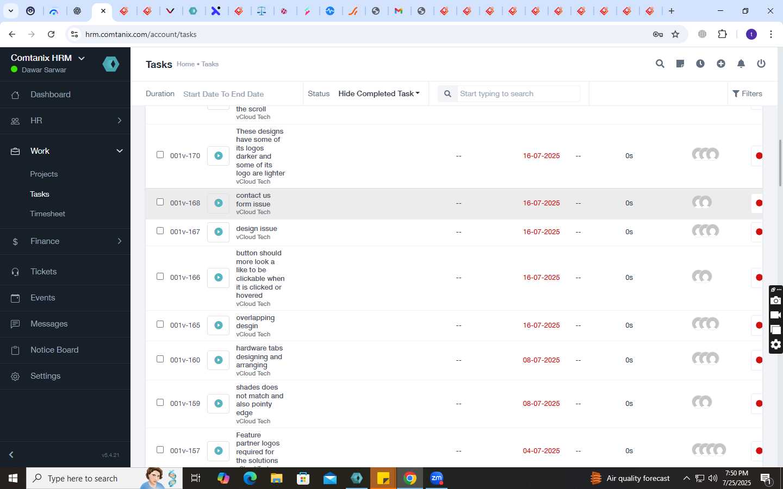Viewport: 783px width, 489px height.
Task: Start timer for task 001v-168
Action: click(219, 203)
